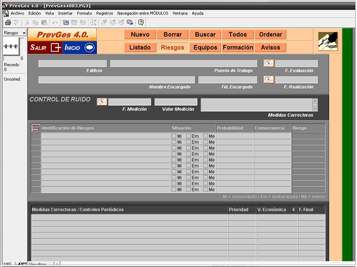Click the Help question mark icon
This screenshot has height=267, width=357.
coord(141,22)
